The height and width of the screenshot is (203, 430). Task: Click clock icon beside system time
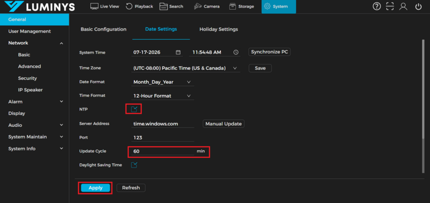[236, 52]
